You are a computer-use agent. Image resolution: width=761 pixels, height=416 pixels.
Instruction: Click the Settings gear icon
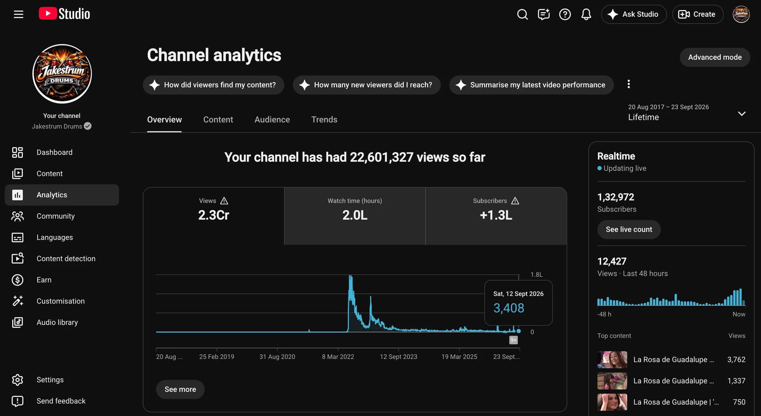[17, 380]
